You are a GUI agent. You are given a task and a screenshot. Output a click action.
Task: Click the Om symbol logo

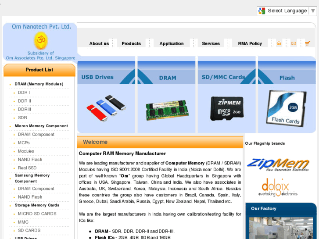(x=41, y=40)
